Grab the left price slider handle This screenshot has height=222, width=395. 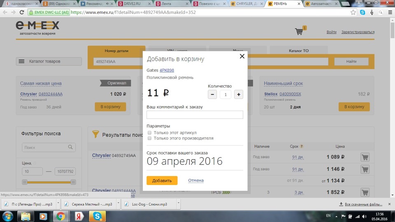click(x=24, y=182)
